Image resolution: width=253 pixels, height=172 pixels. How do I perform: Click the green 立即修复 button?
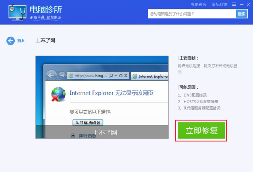(202, 130)
